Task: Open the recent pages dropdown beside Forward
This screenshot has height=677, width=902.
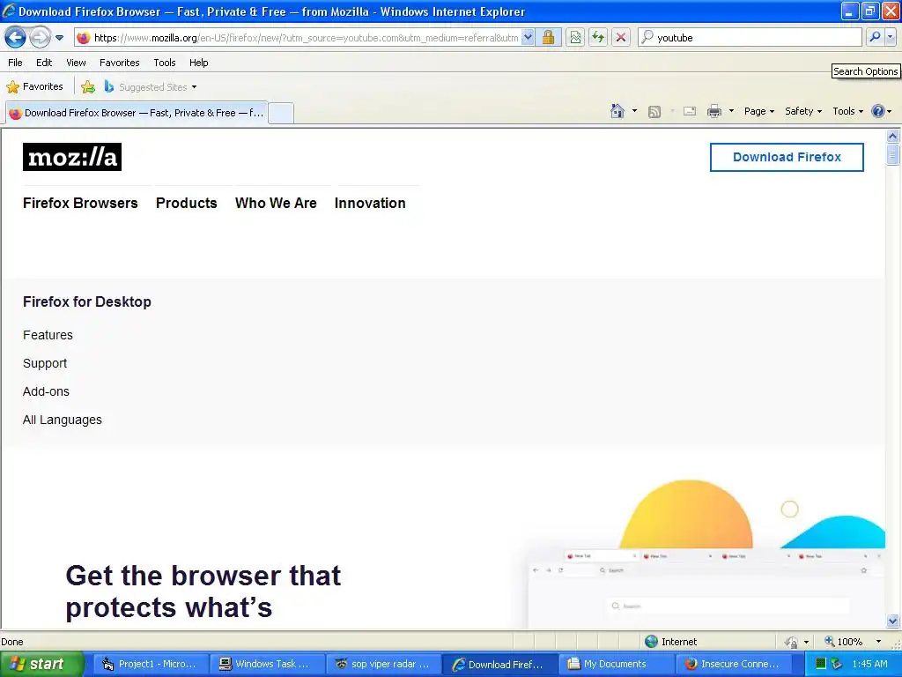Action: click(x=59, y=38)
